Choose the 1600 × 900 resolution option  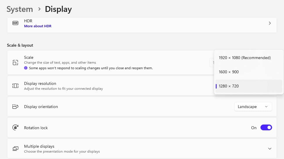pos(229,72)
